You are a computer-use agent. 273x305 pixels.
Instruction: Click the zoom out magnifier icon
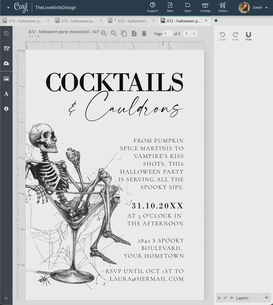pyautogui.click(x=114, y=33)
